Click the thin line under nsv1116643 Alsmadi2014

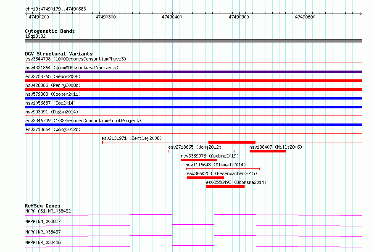[223, 169]
